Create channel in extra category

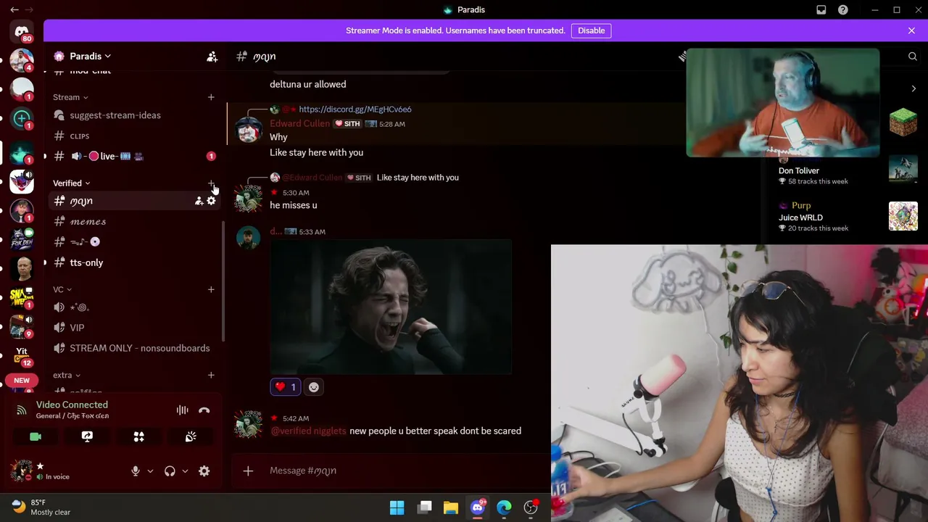211,375
